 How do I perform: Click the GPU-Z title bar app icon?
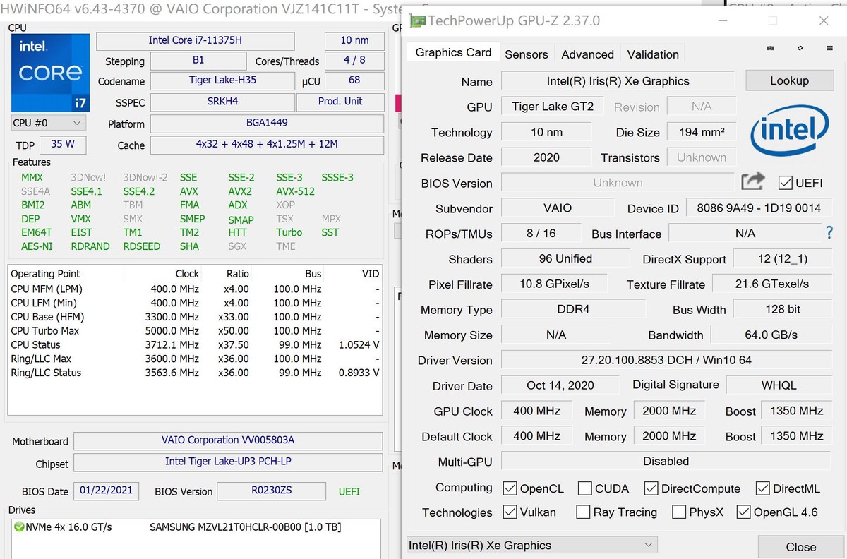418,21
